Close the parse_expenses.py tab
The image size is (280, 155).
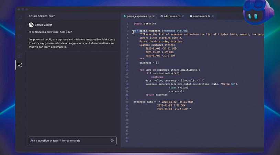(x=153, y=16)
